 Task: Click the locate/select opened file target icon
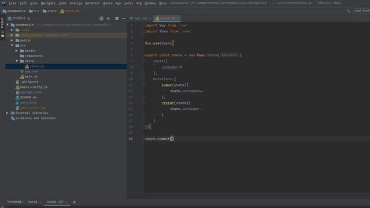click(x=101, y=18)
